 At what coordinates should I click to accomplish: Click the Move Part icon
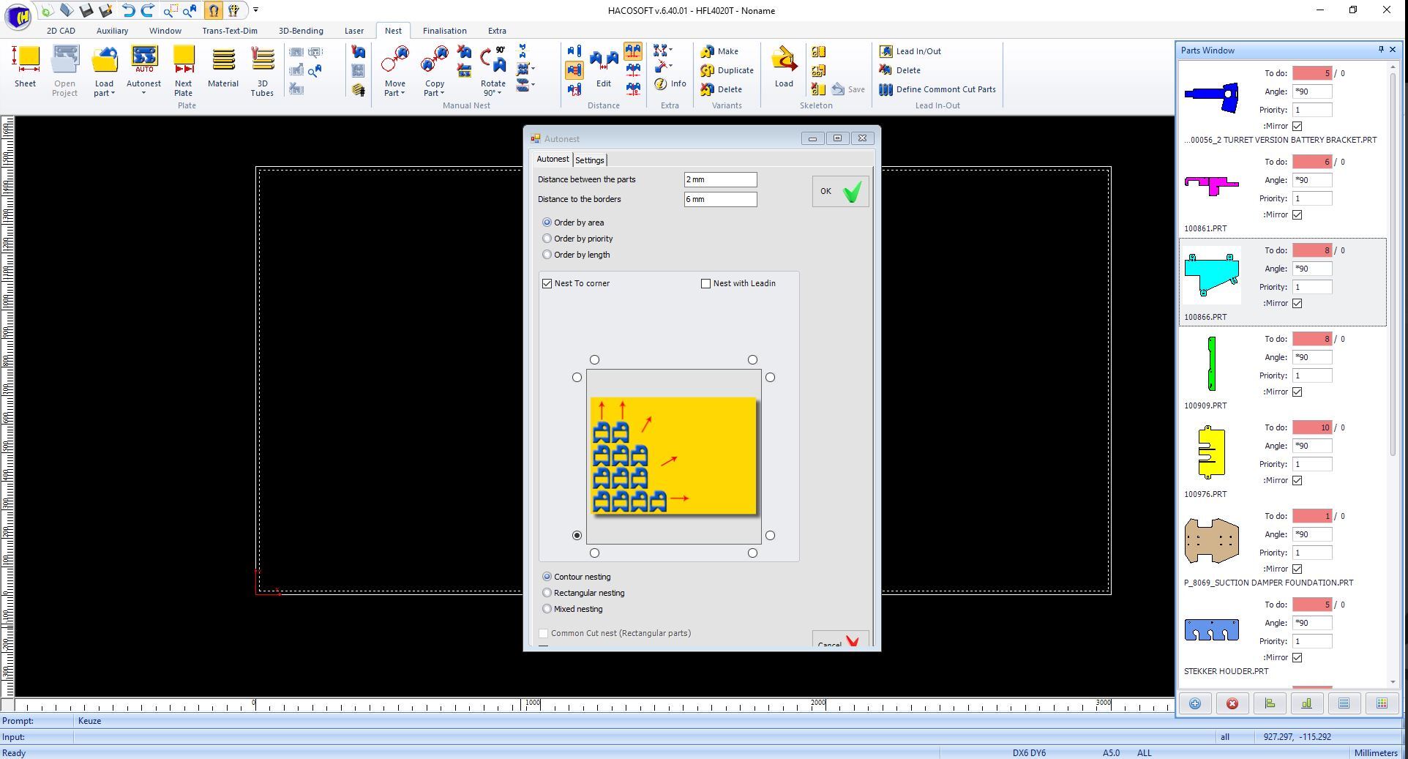(x=395, y=60)
